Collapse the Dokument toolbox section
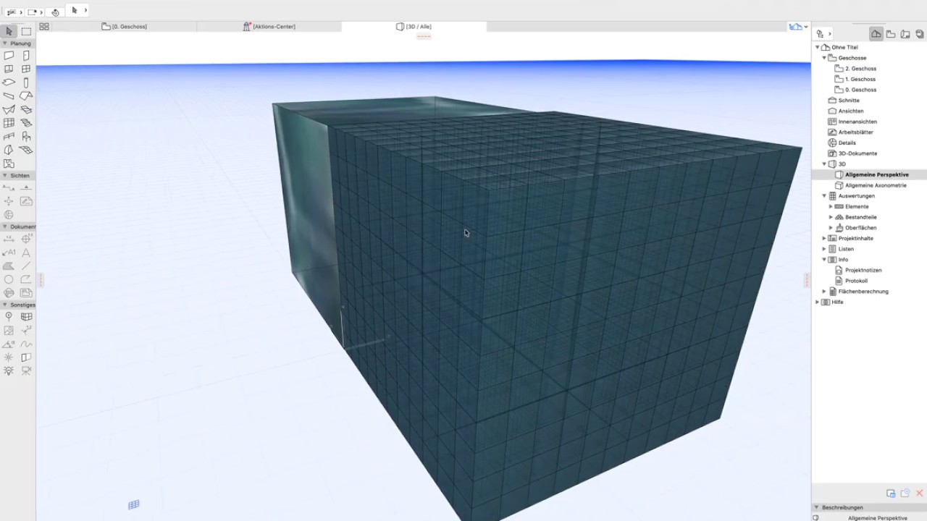Screen dimensions: 927x521 click(x=4, y=226)
